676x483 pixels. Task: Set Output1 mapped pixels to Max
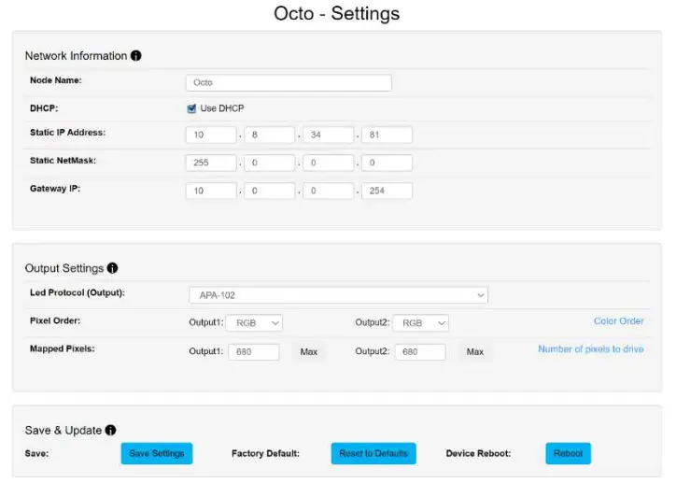(x=309, y=352)
